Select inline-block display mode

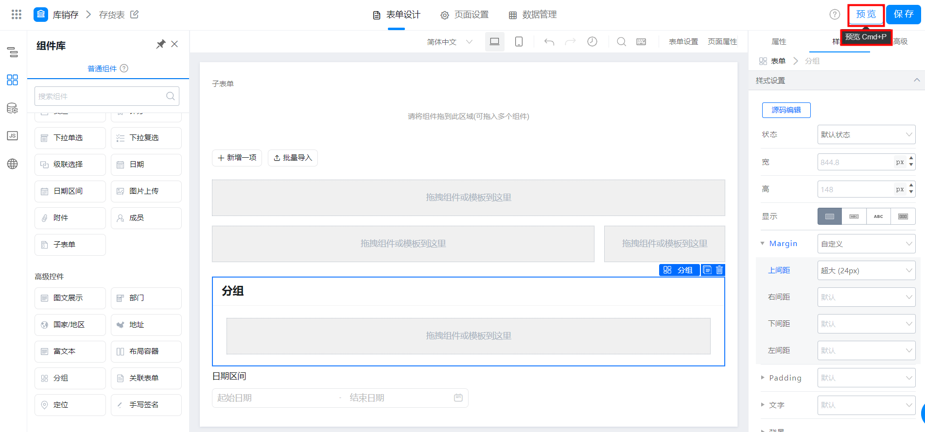coord(854,216)
